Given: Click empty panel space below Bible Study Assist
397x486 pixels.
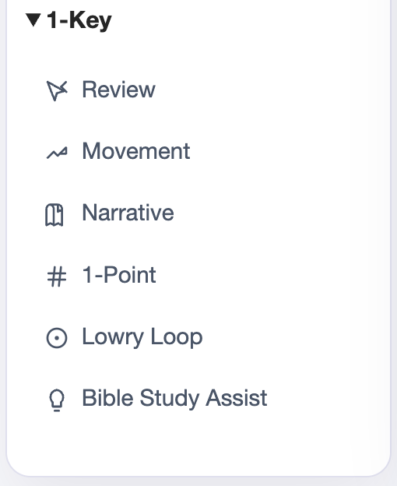Looking at the screenshot, I should click(x=198, y=443).
